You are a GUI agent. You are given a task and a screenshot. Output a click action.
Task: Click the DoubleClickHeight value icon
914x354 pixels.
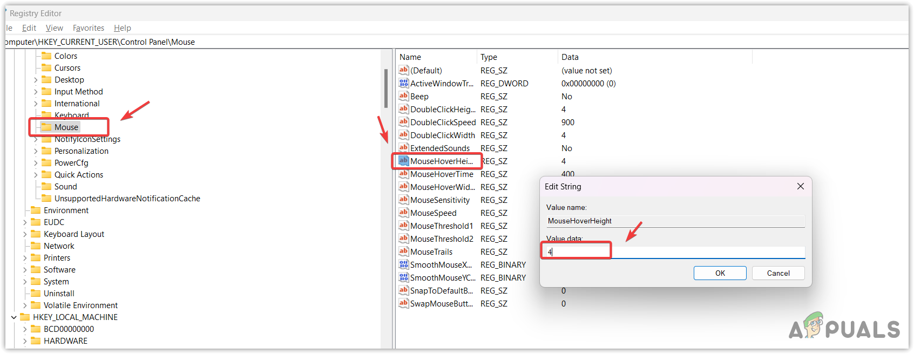point(403,109)
